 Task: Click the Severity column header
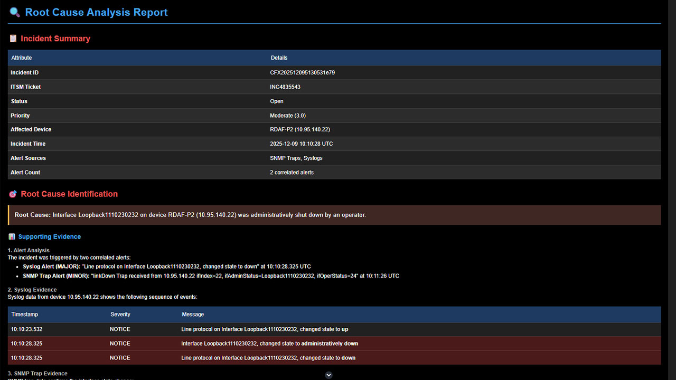(120, 315)
